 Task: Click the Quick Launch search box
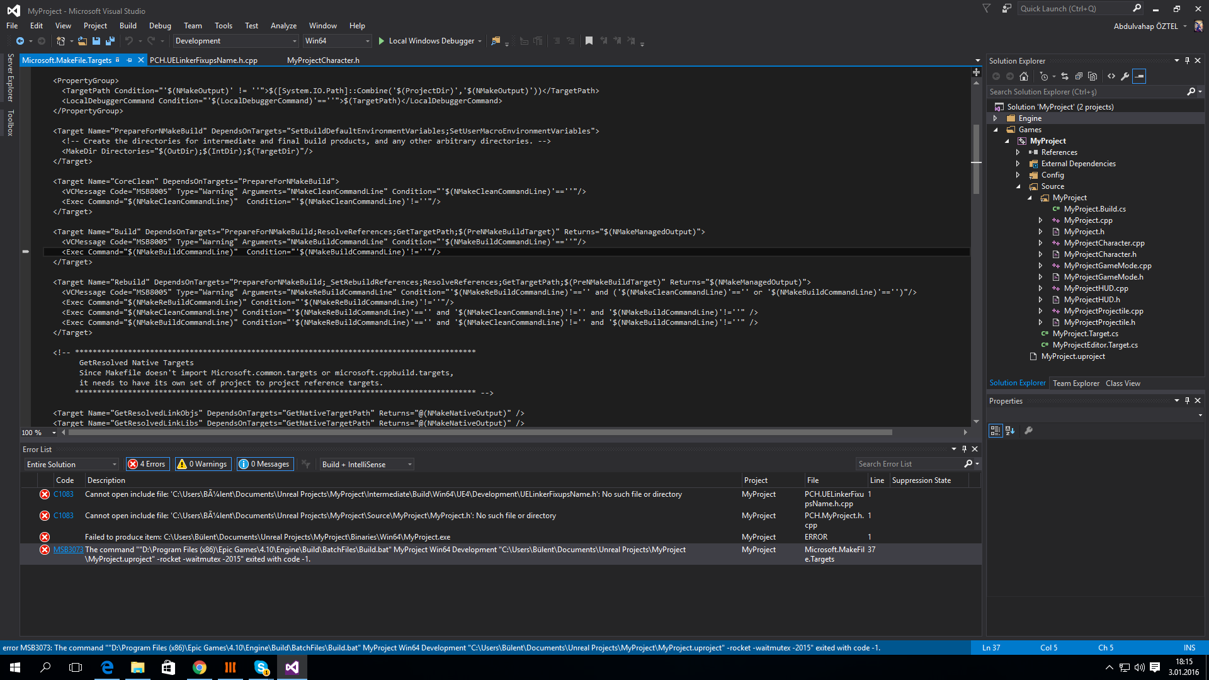[x=1074, y=9]
